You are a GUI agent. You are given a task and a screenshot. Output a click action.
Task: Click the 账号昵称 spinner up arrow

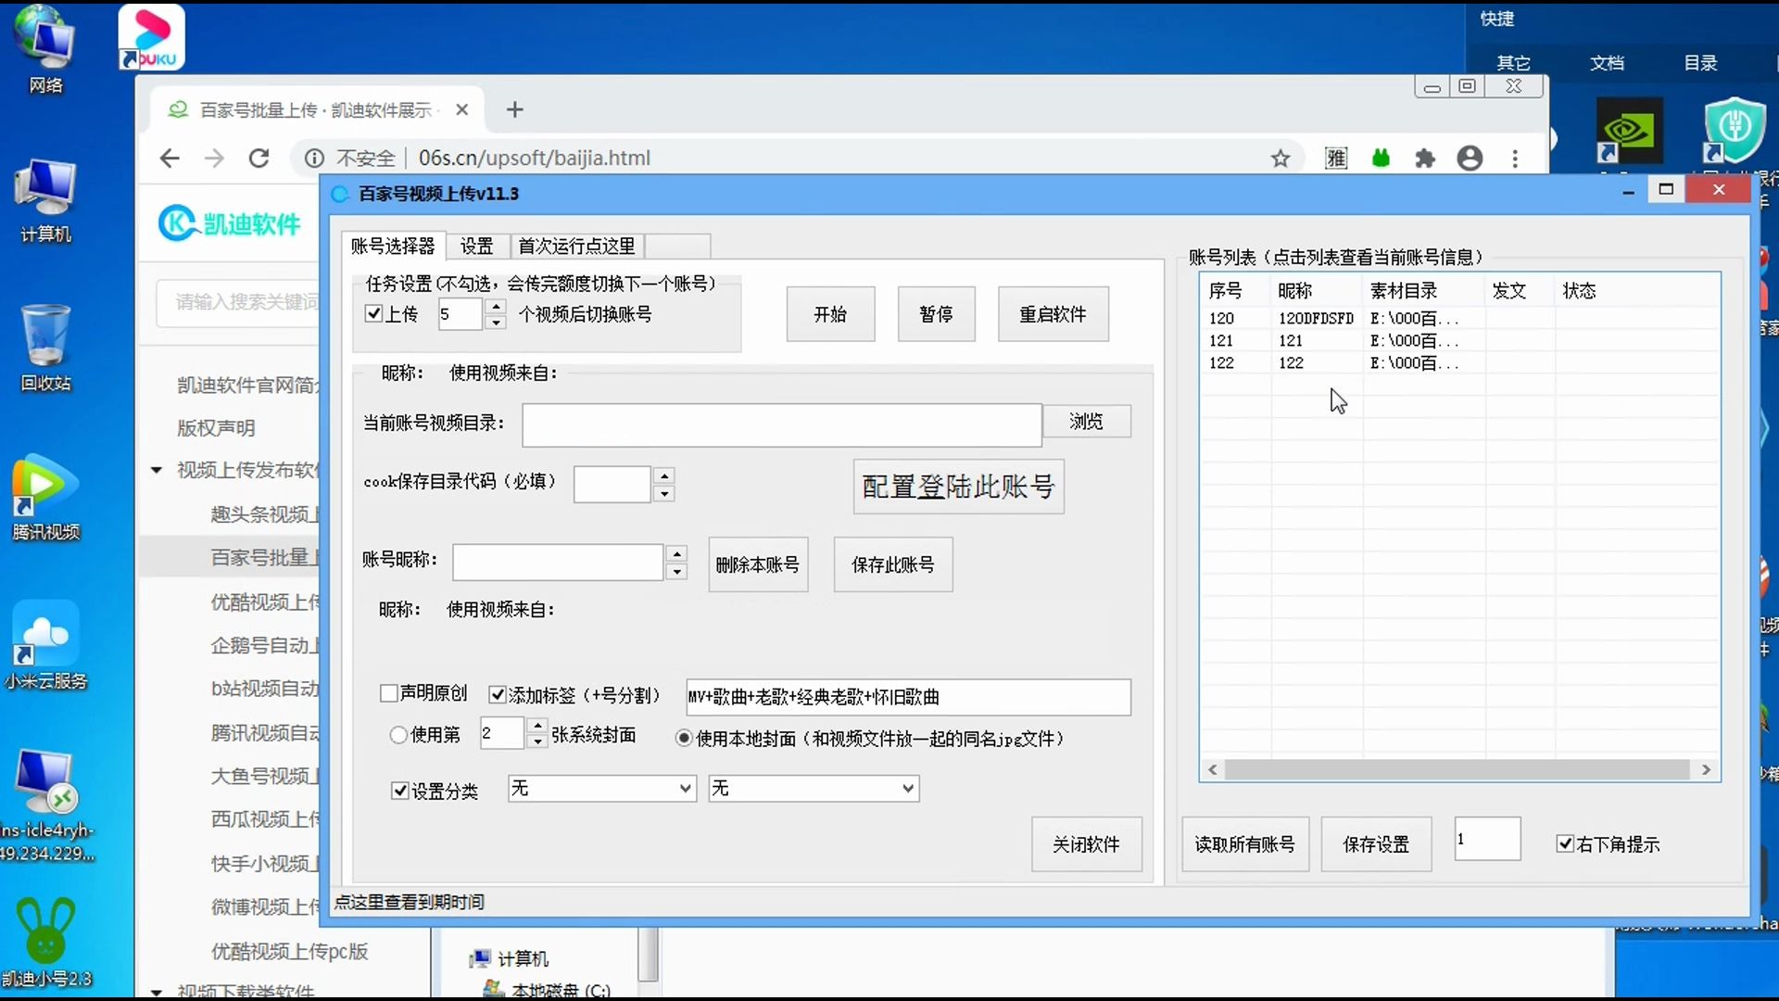677,554
